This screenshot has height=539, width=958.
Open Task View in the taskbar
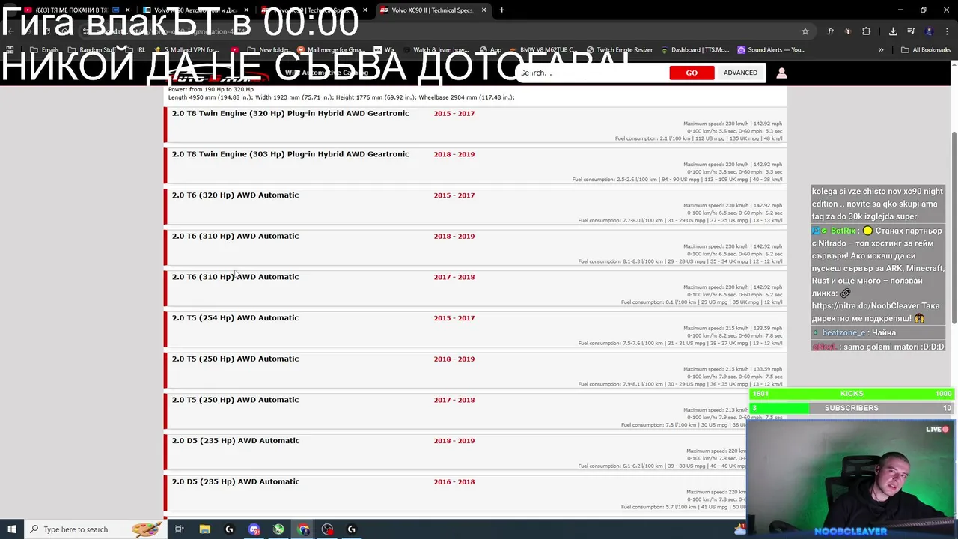pyautogui.click(x=180, y=529)
